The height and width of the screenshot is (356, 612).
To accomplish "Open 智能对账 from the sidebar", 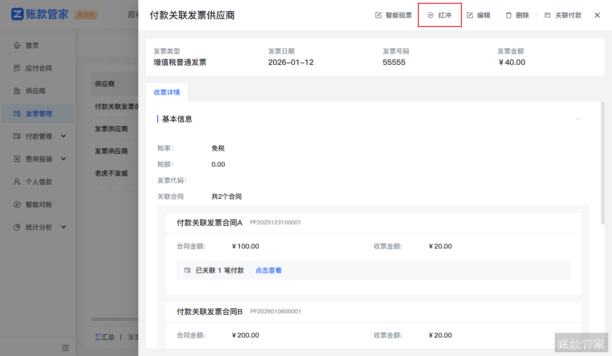I will pyautogui.click(x=38, y=204).
